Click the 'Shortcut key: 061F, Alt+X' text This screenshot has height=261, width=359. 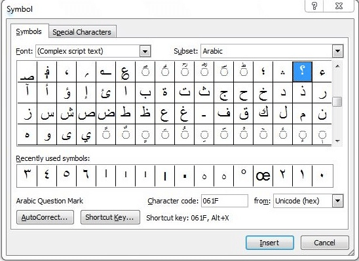pyautogui.click(x=187, y=218)
